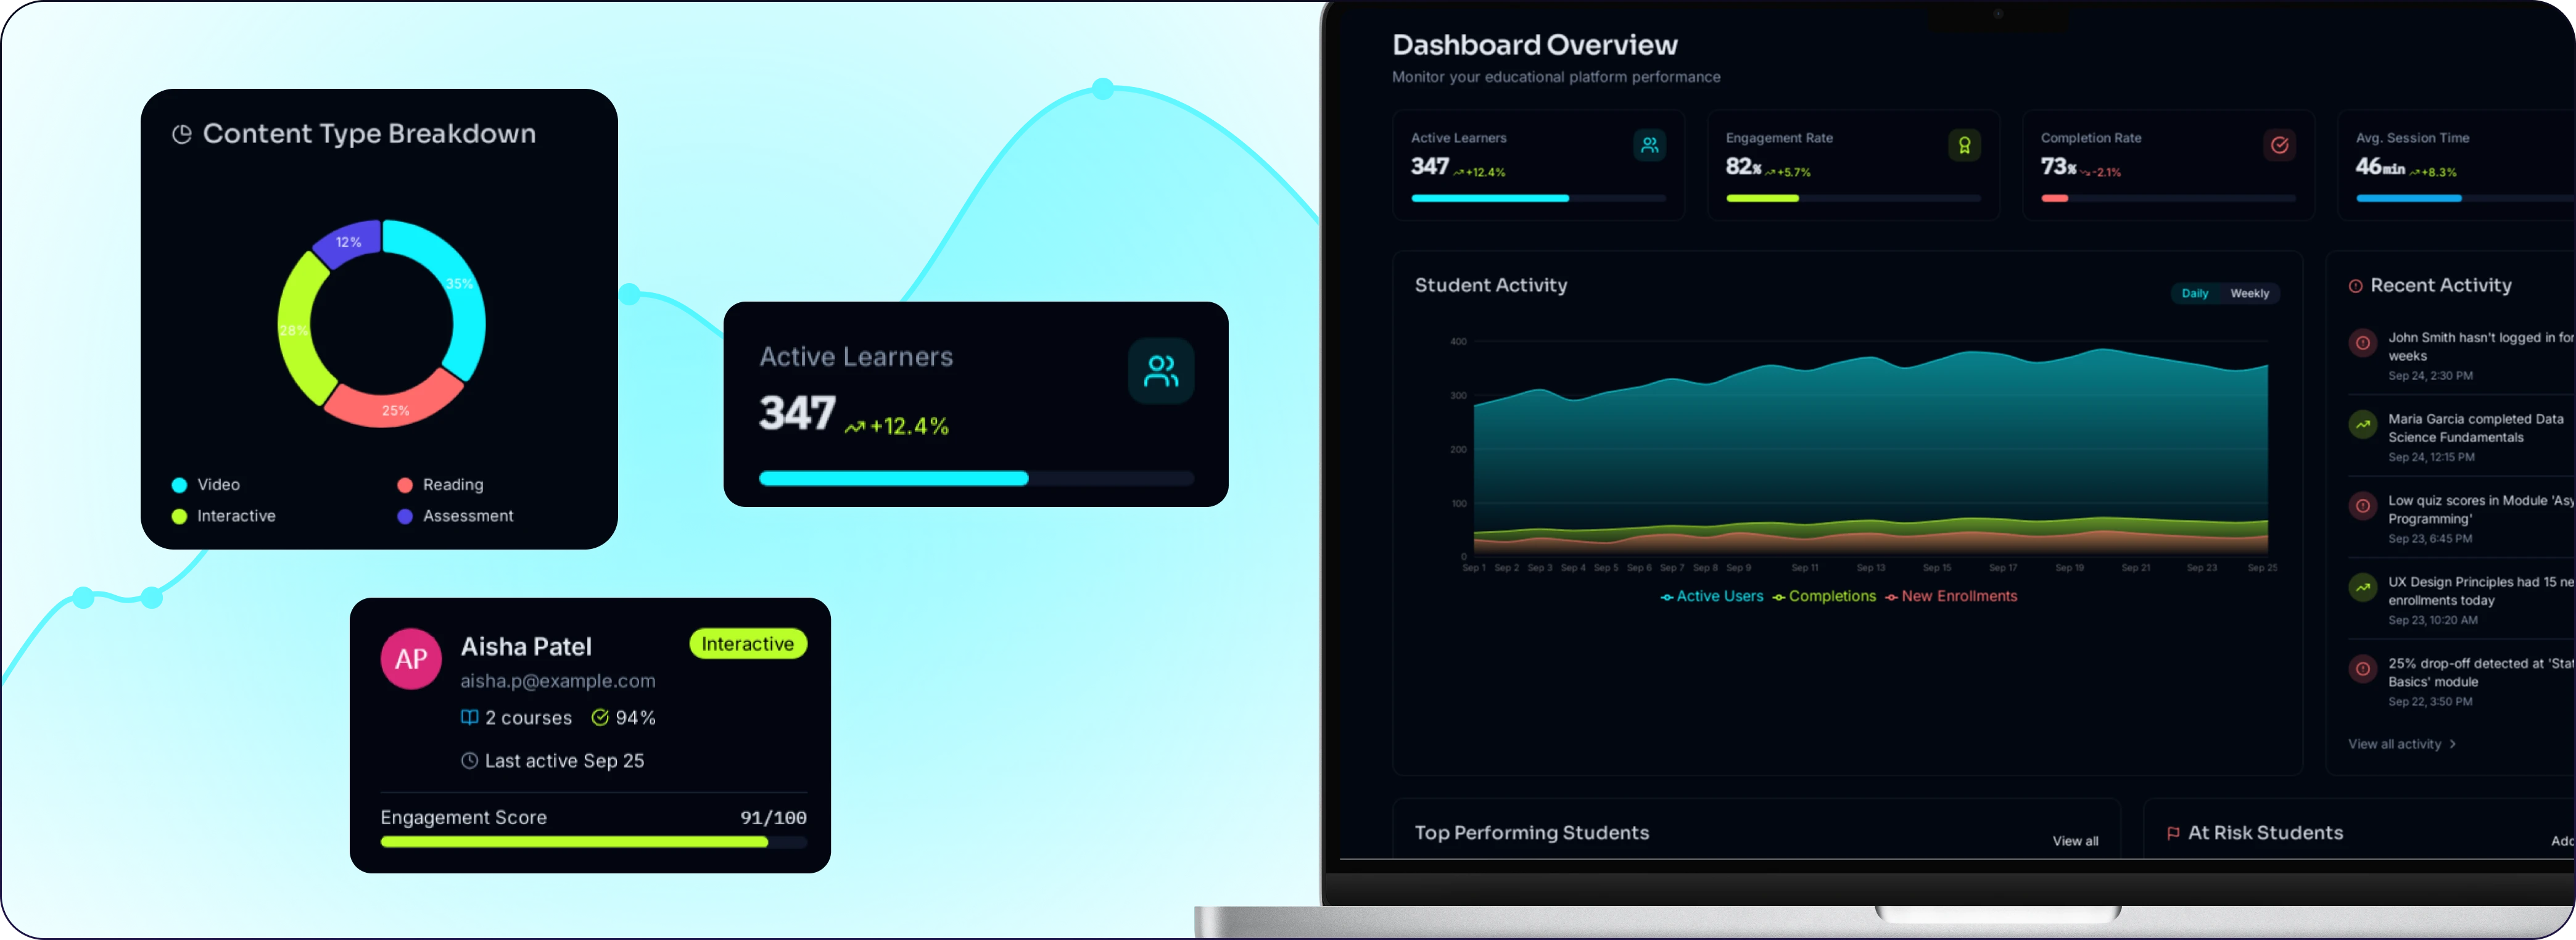Click the Completion Rate checkmark icon

[x=2279, y=145]
